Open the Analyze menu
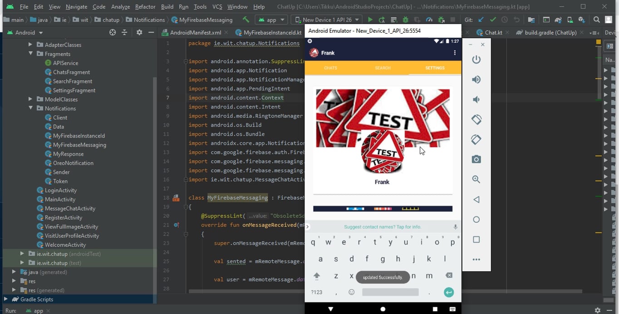 (120, 7)
